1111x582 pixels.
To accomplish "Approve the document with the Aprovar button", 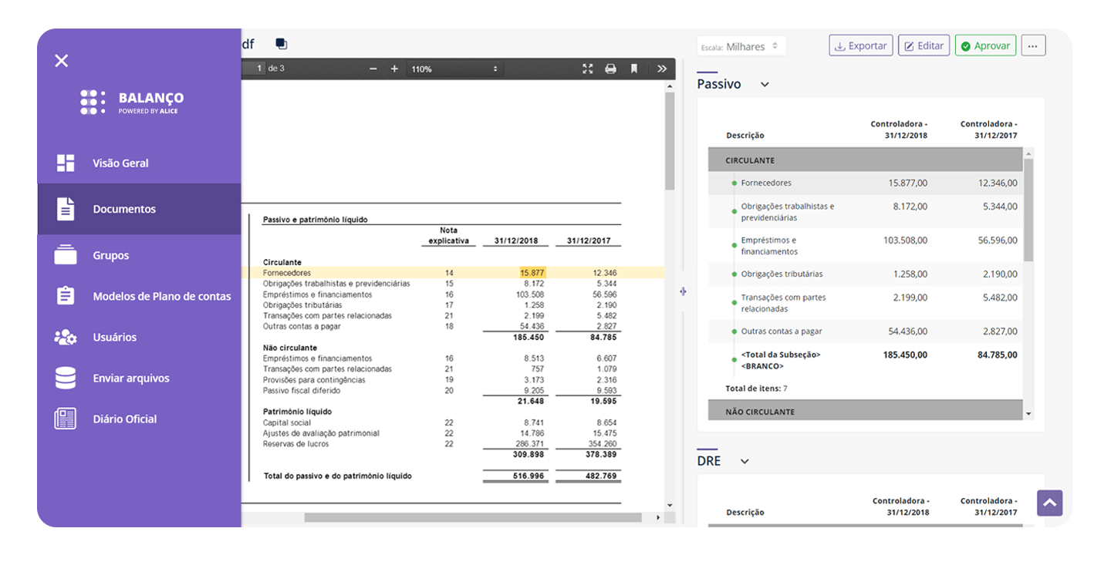I will tap(985, 45).
